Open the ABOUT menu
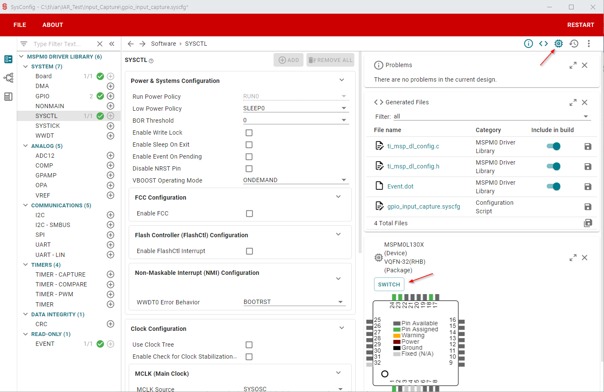604x392 pixels. 53,25
